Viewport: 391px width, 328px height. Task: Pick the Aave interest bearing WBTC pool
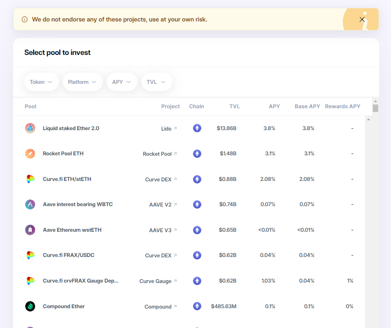(78, 204)
